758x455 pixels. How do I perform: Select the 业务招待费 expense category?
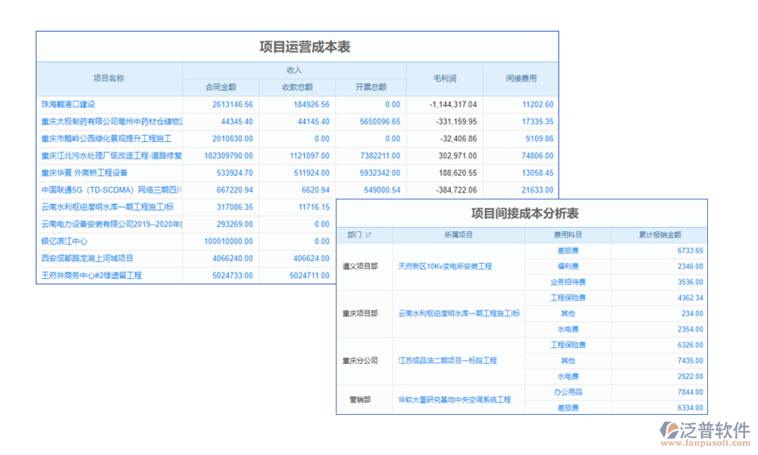pyautogui.click(x=568, y=282)
